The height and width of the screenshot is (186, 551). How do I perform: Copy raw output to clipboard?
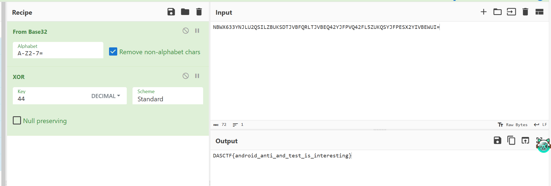point(511,141)
